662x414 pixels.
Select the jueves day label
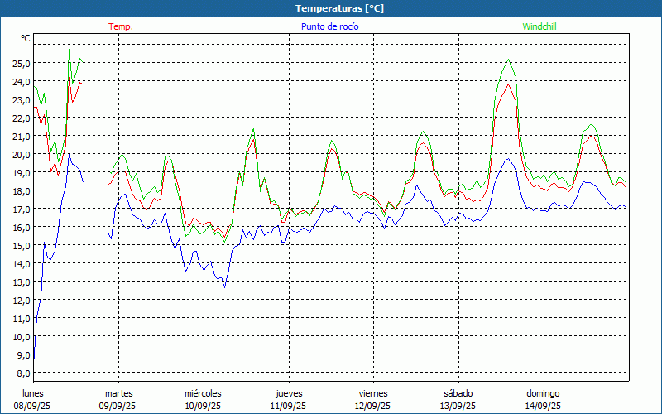289,393
